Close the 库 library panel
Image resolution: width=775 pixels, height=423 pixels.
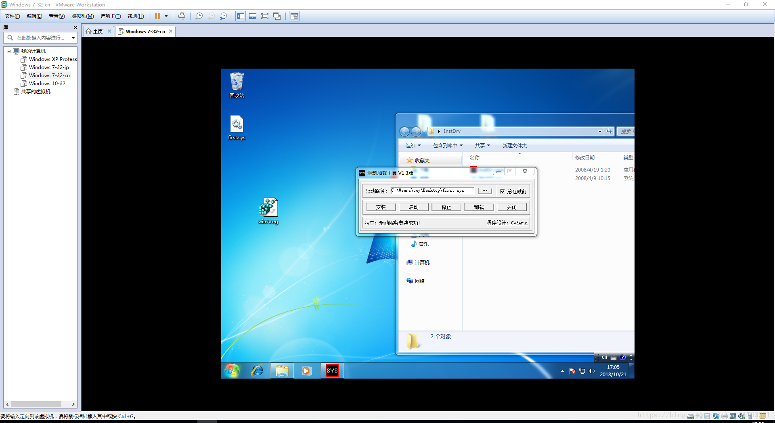point(75,27)
